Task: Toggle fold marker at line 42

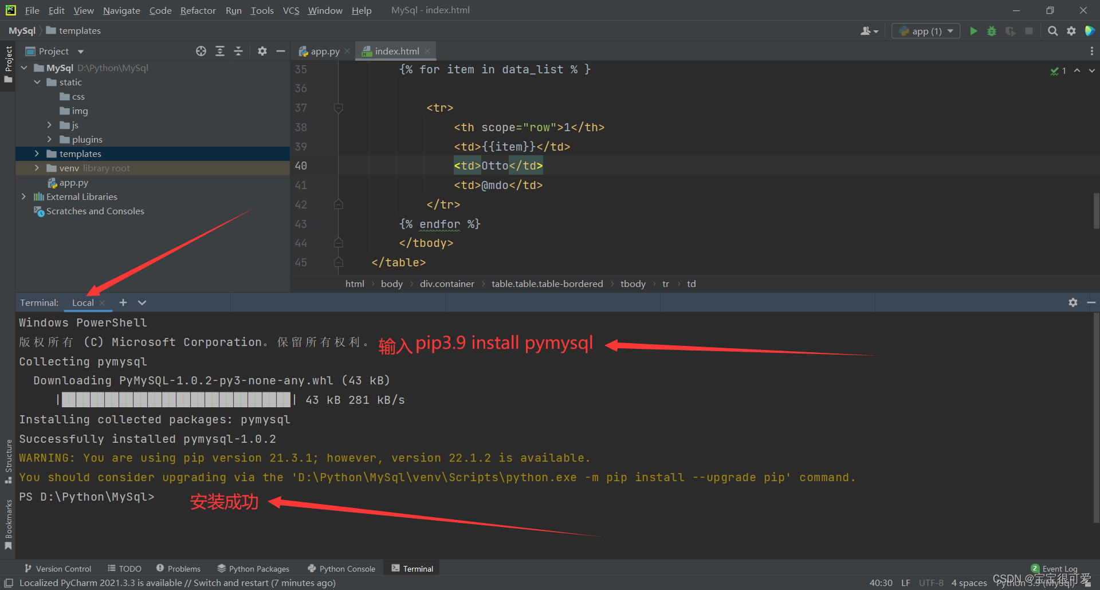Action: (339, 204)
